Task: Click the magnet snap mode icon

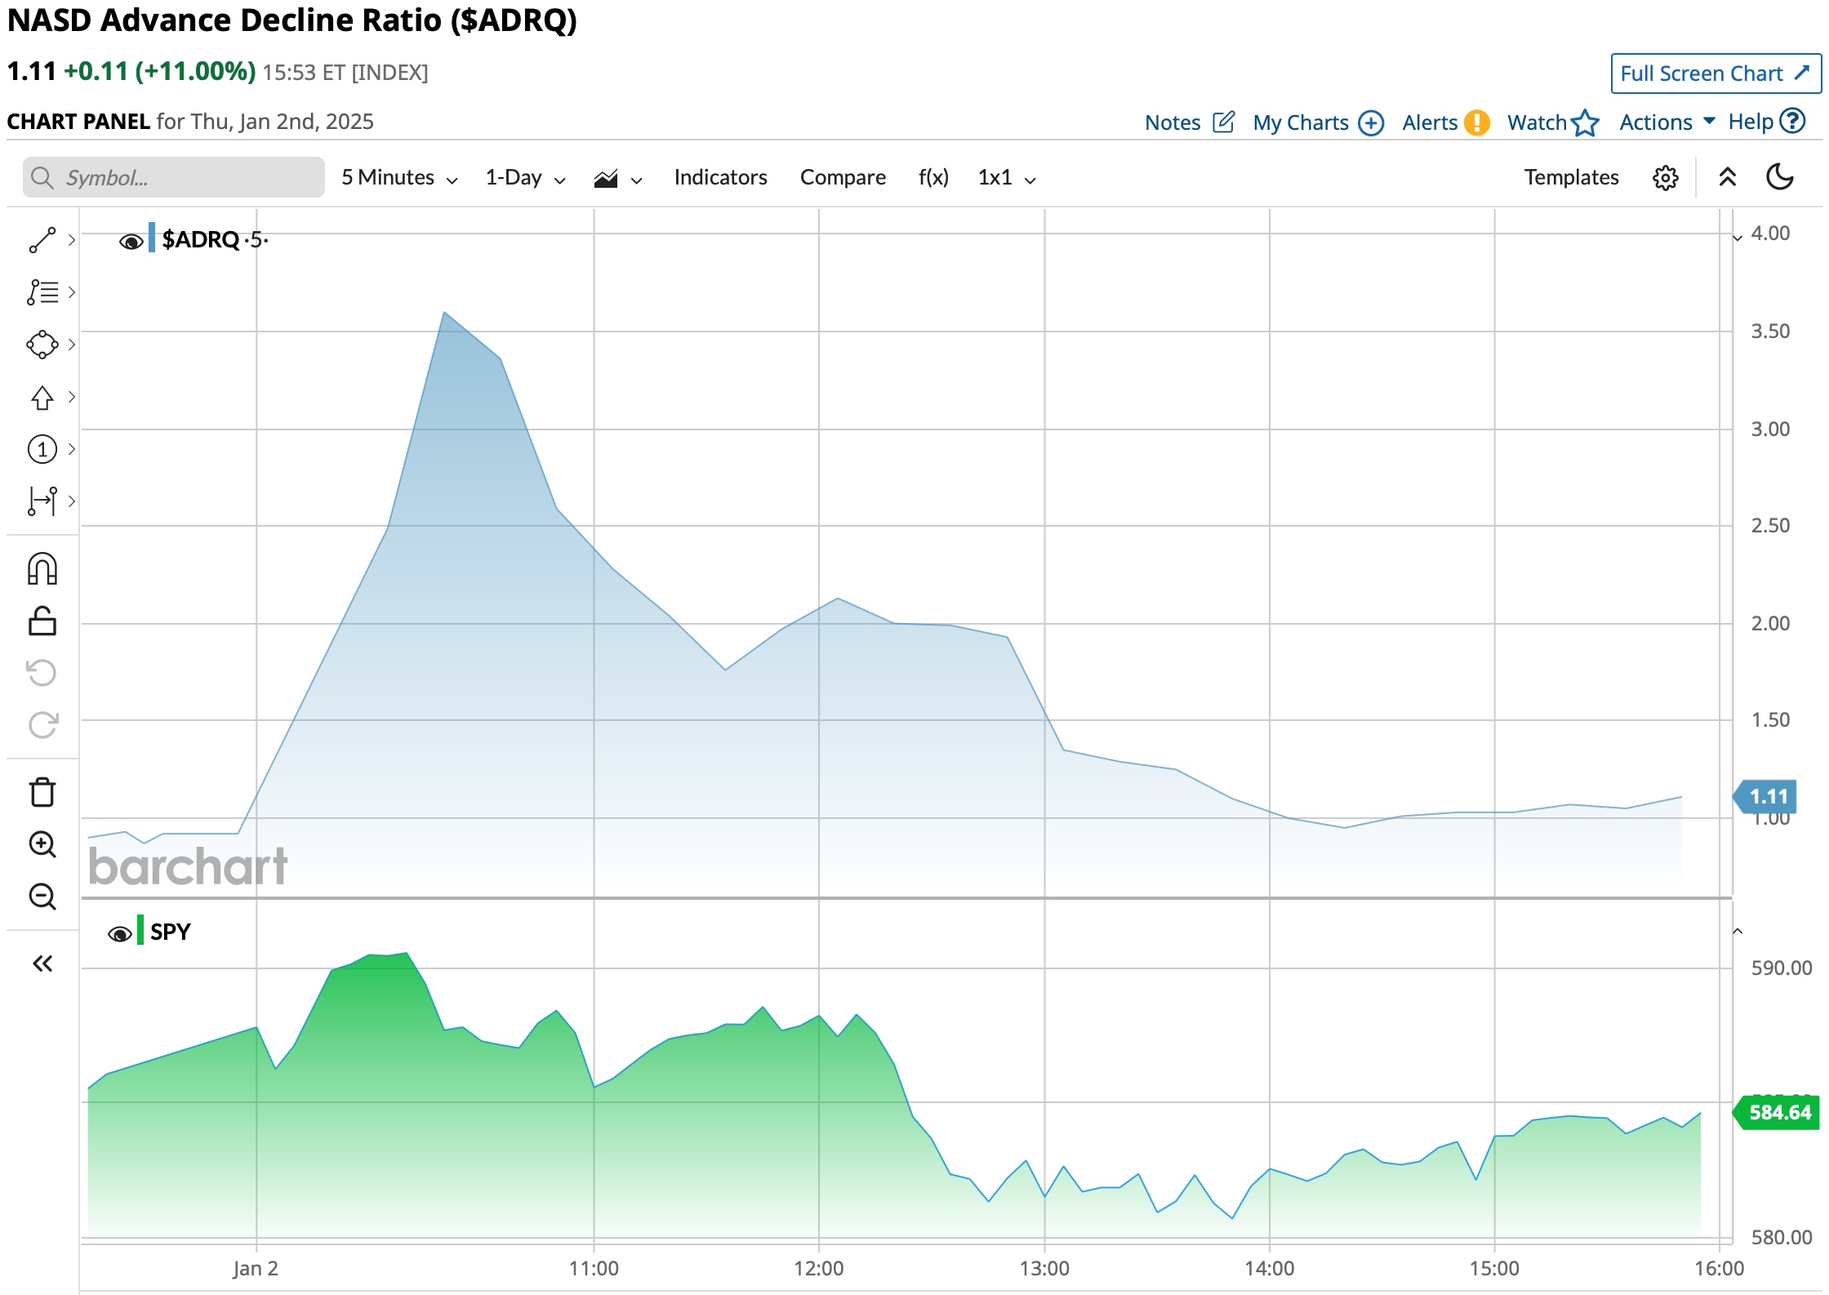Action: (42, 569)
